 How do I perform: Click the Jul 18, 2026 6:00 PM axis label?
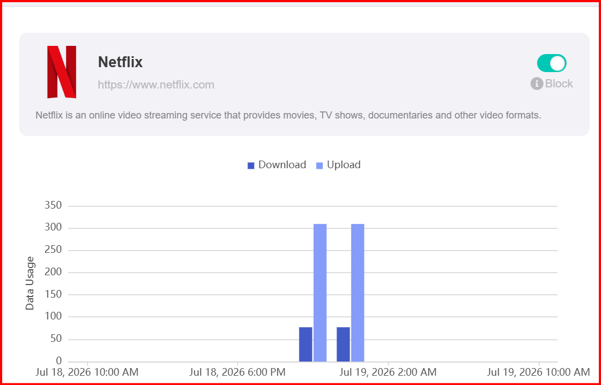(x=237, y=372)
